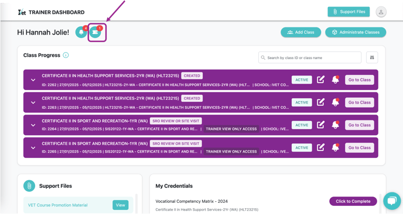
Task: Open the user profile avatar icon
Action: point(381,12)
